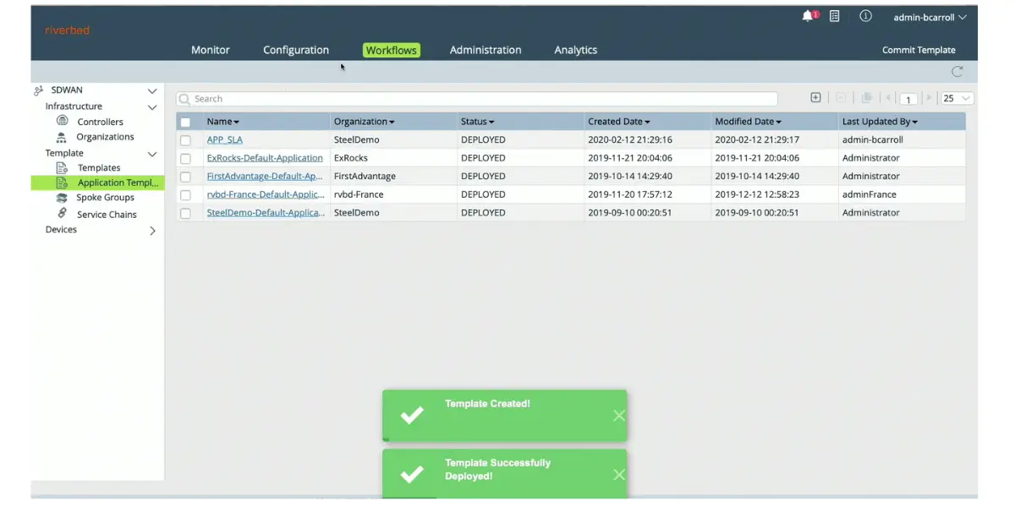The width and height of the screenshot is (1015, 507).
Task: Click the page number field
Action: click(x=908, y=99)
